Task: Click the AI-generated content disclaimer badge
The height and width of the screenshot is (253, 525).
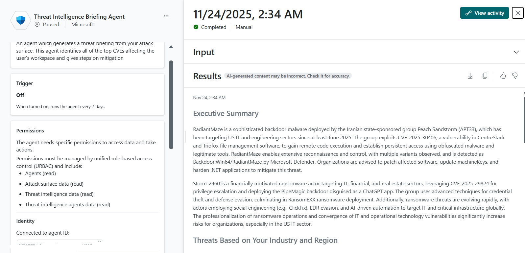Action: click(288, 76)
